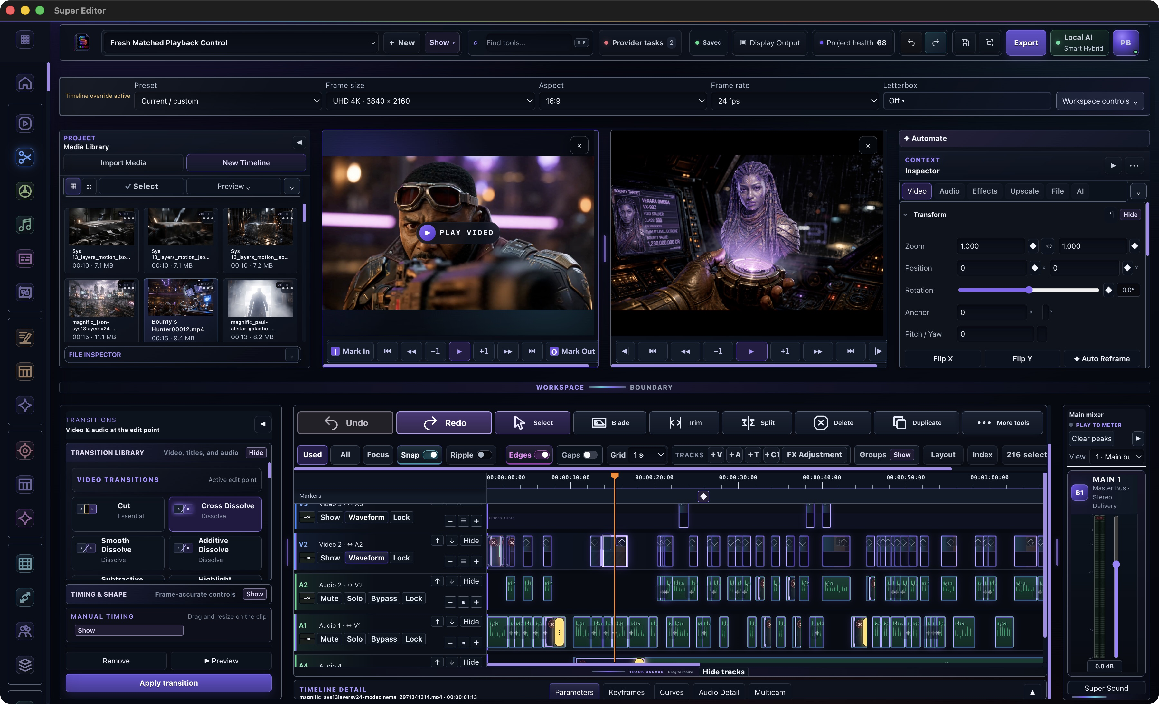Image resolution: width=1159 pixels, height=704 pixels.
Task: Switch media library to grid view icon
Action: (x=73, y=186)
